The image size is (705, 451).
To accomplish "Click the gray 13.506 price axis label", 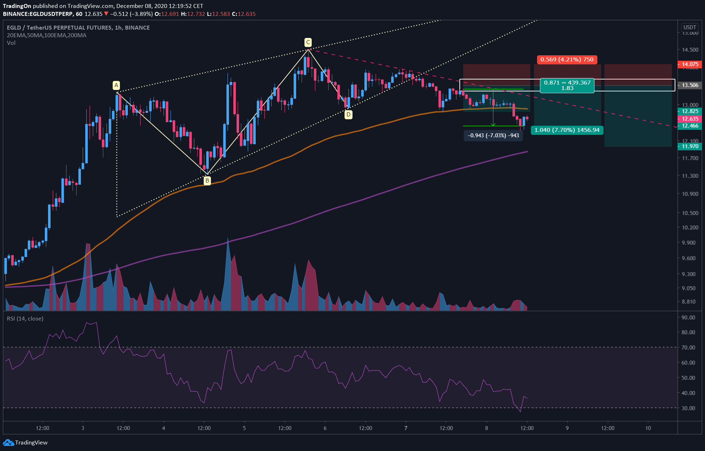I will coord(689,85).
